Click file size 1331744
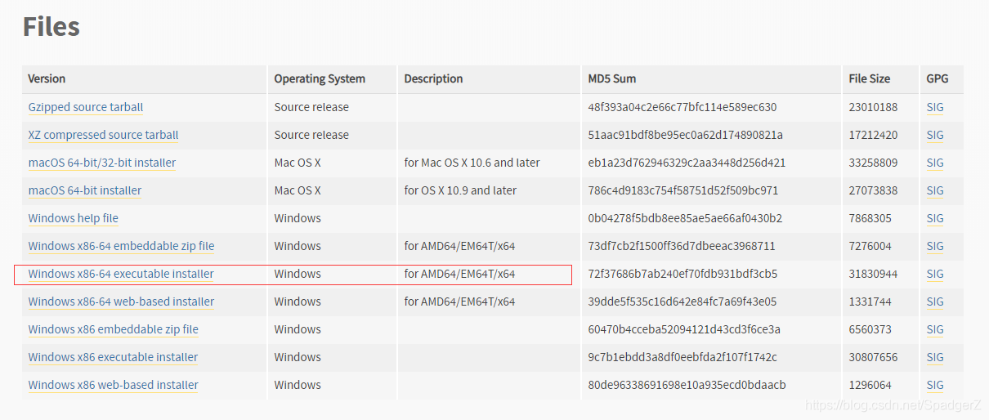989x420 pixels. coord(870,302)
